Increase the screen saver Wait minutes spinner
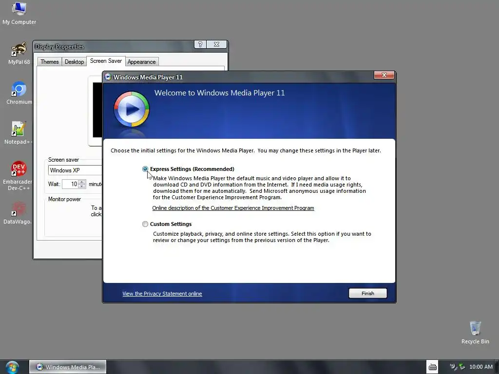 (82, 182)
